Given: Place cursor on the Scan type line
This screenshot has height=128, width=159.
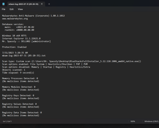Looking at the screenshot, I should point(72,61).
